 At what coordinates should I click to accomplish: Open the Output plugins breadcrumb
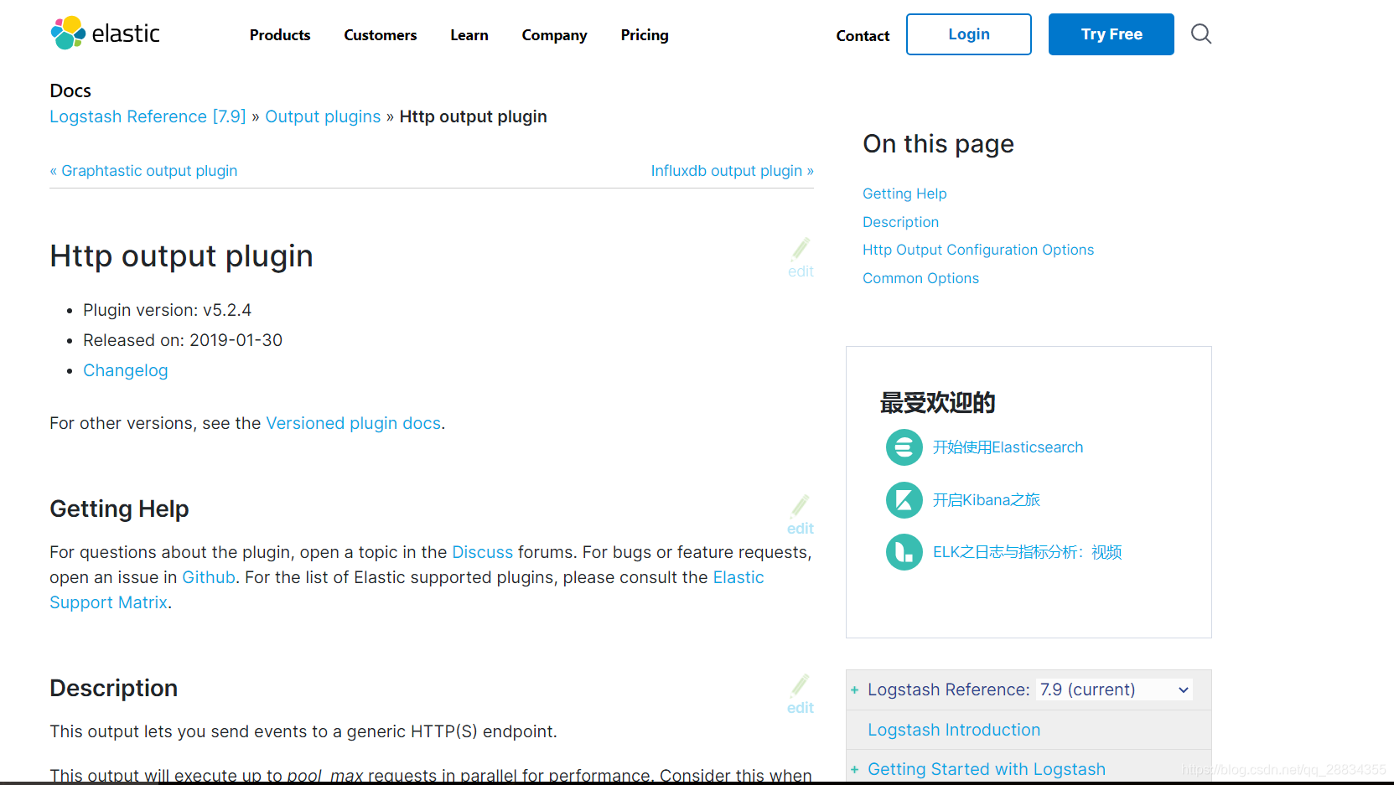(x=323, y=116)
